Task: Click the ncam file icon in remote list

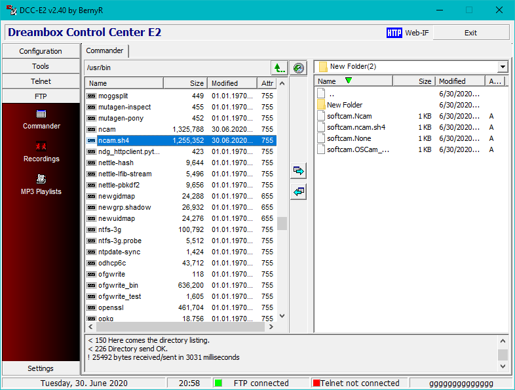Action: click(91, 129)
